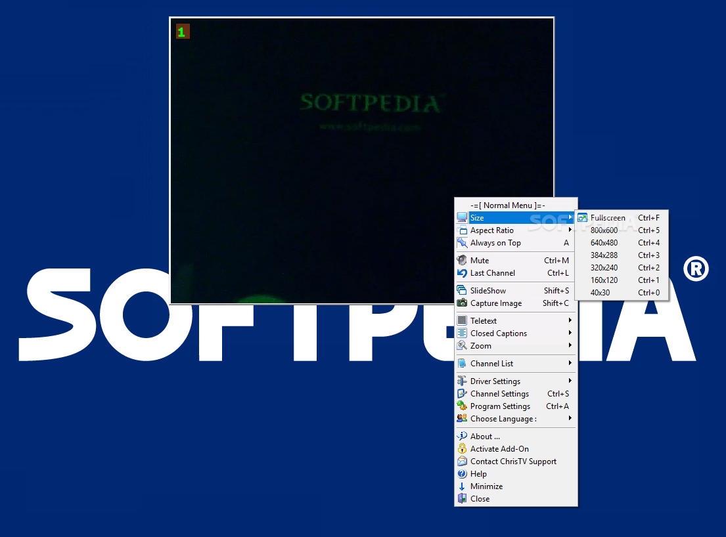Click the Ctrl+F shortcut text
This screenshot has height=537, width=726.
648,217
